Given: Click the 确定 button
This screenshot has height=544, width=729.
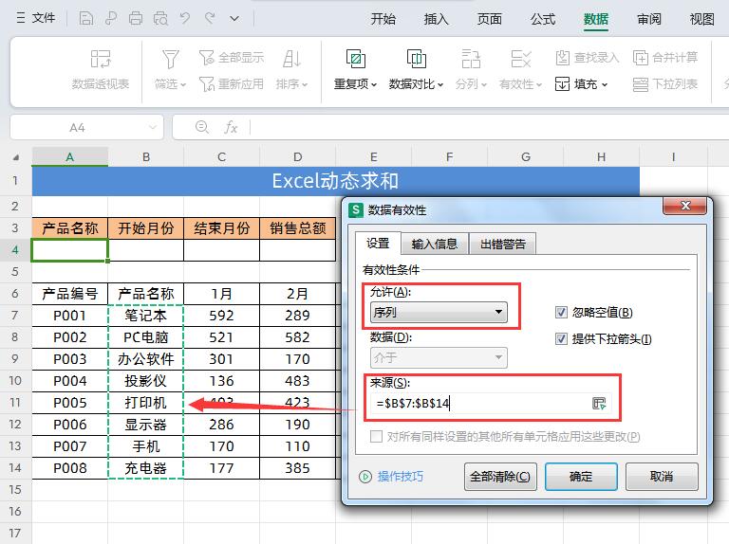Looking at the screenshot, I should pyautogui.click(x=581, y=476).
